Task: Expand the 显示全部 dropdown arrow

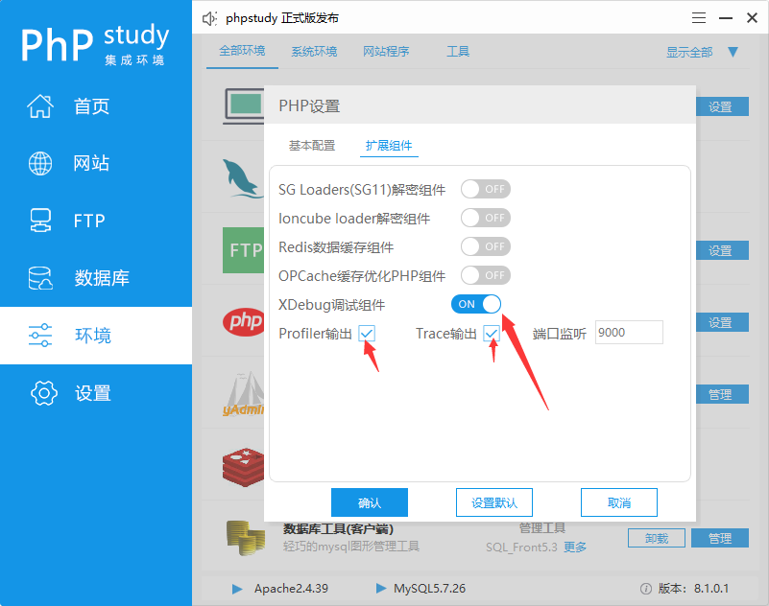Action: (733, 52)
